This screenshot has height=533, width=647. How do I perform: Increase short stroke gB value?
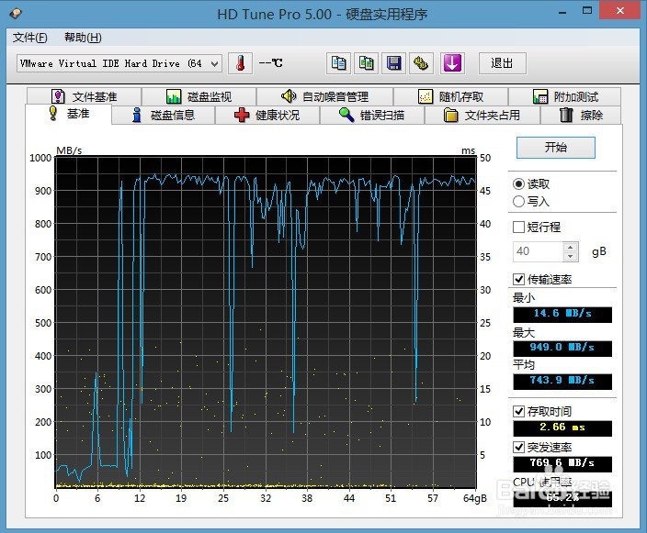(x=570, y=247)
